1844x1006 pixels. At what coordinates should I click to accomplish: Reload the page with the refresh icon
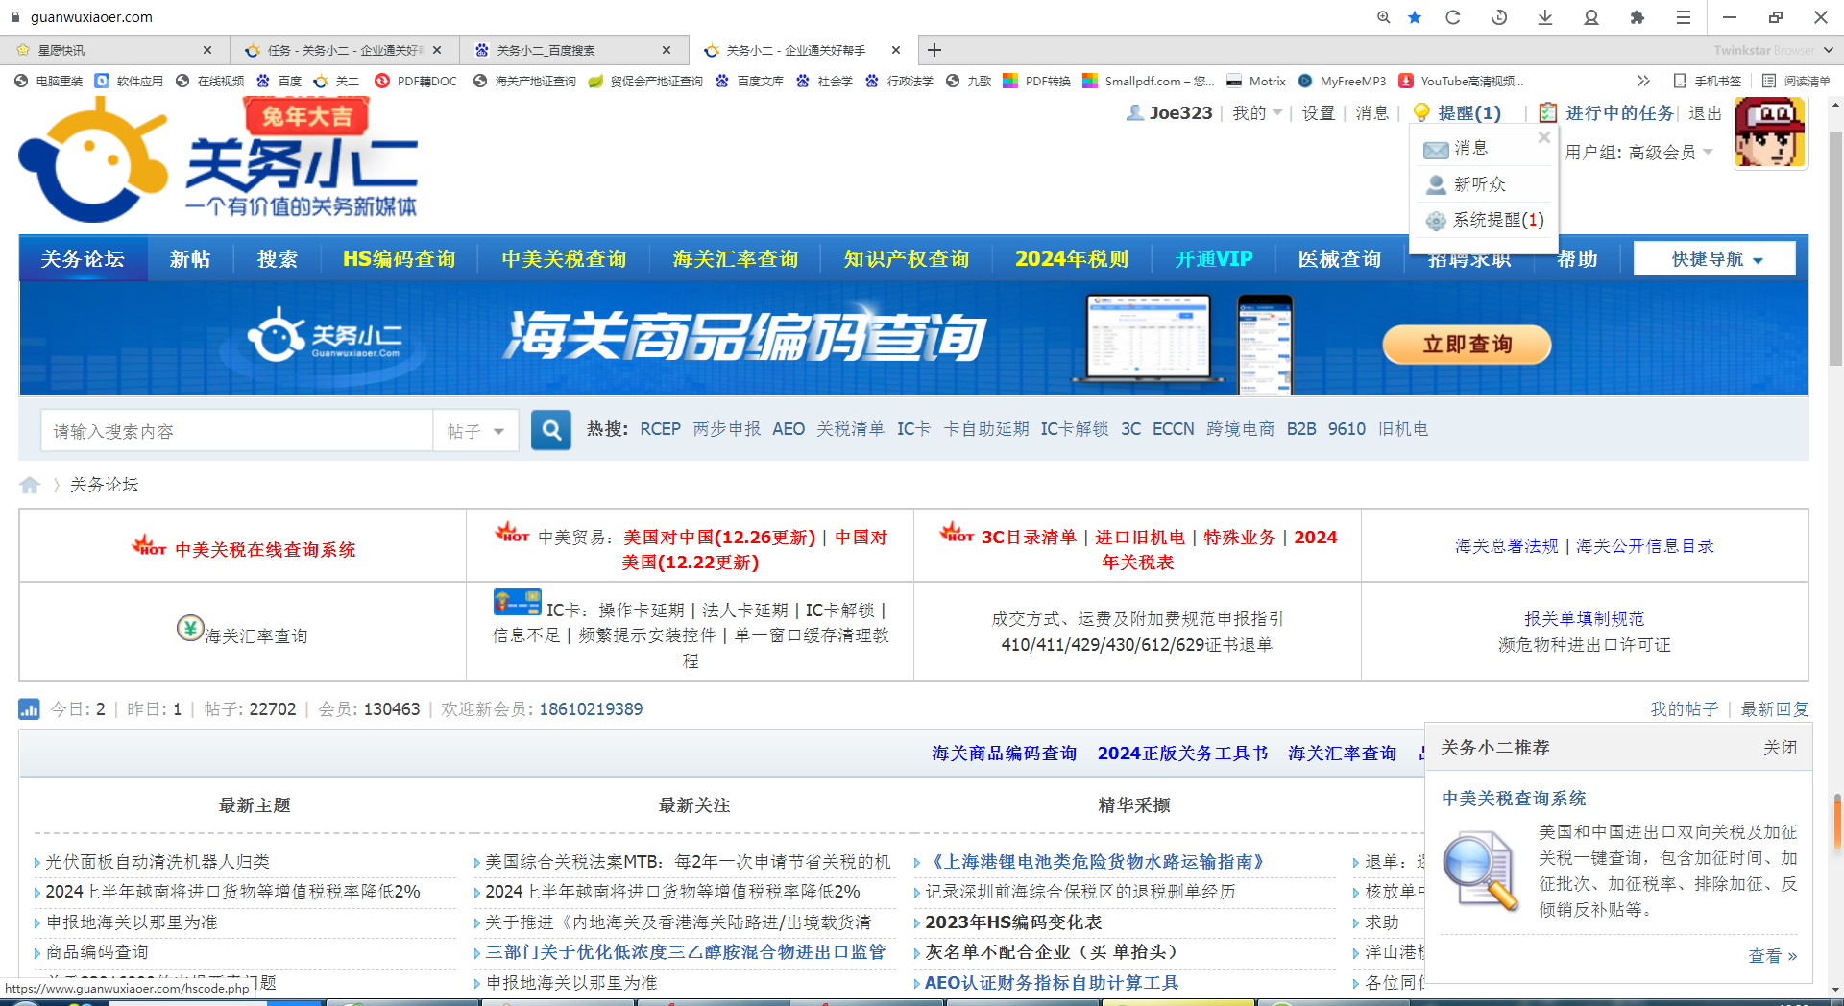pos(1453,17)
